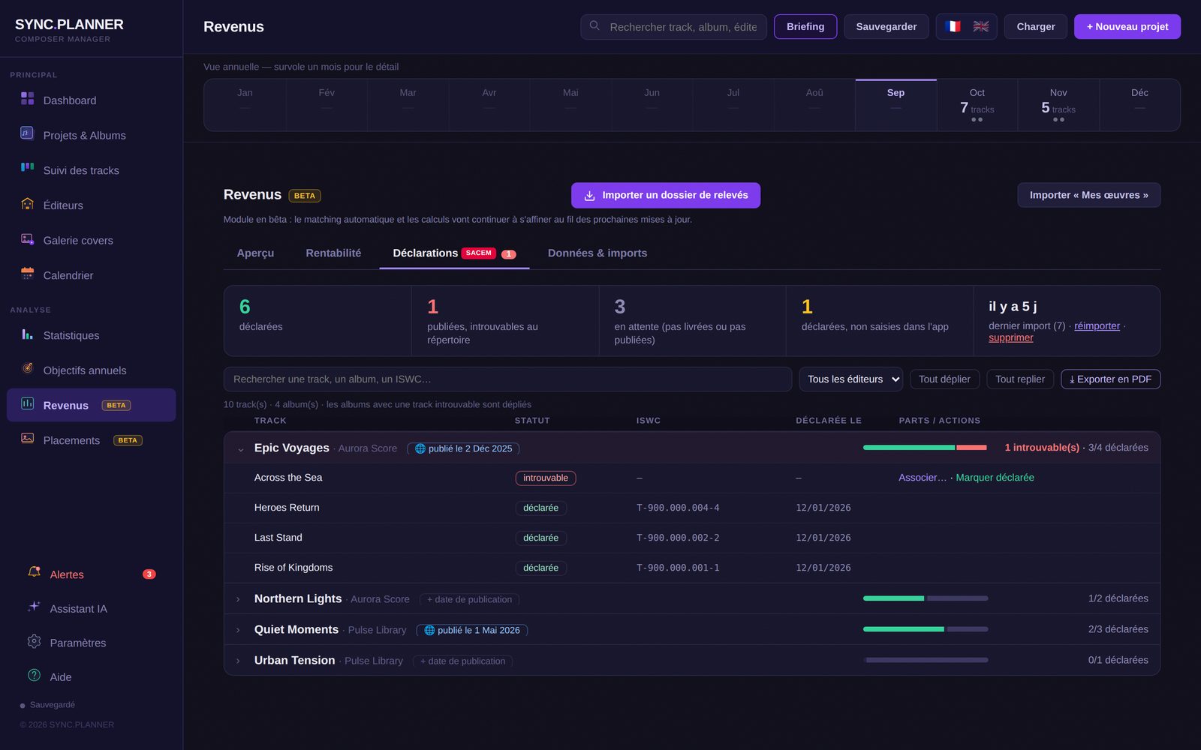Click Associer… for Across the Sea

point(923,478)
